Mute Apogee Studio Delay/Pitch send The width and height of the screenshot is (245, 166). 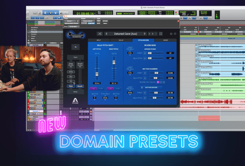(x=145, y=58)
